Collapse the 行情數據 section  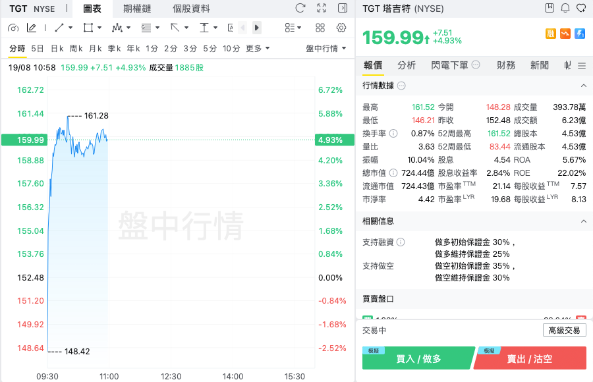[x=584, y=86]
